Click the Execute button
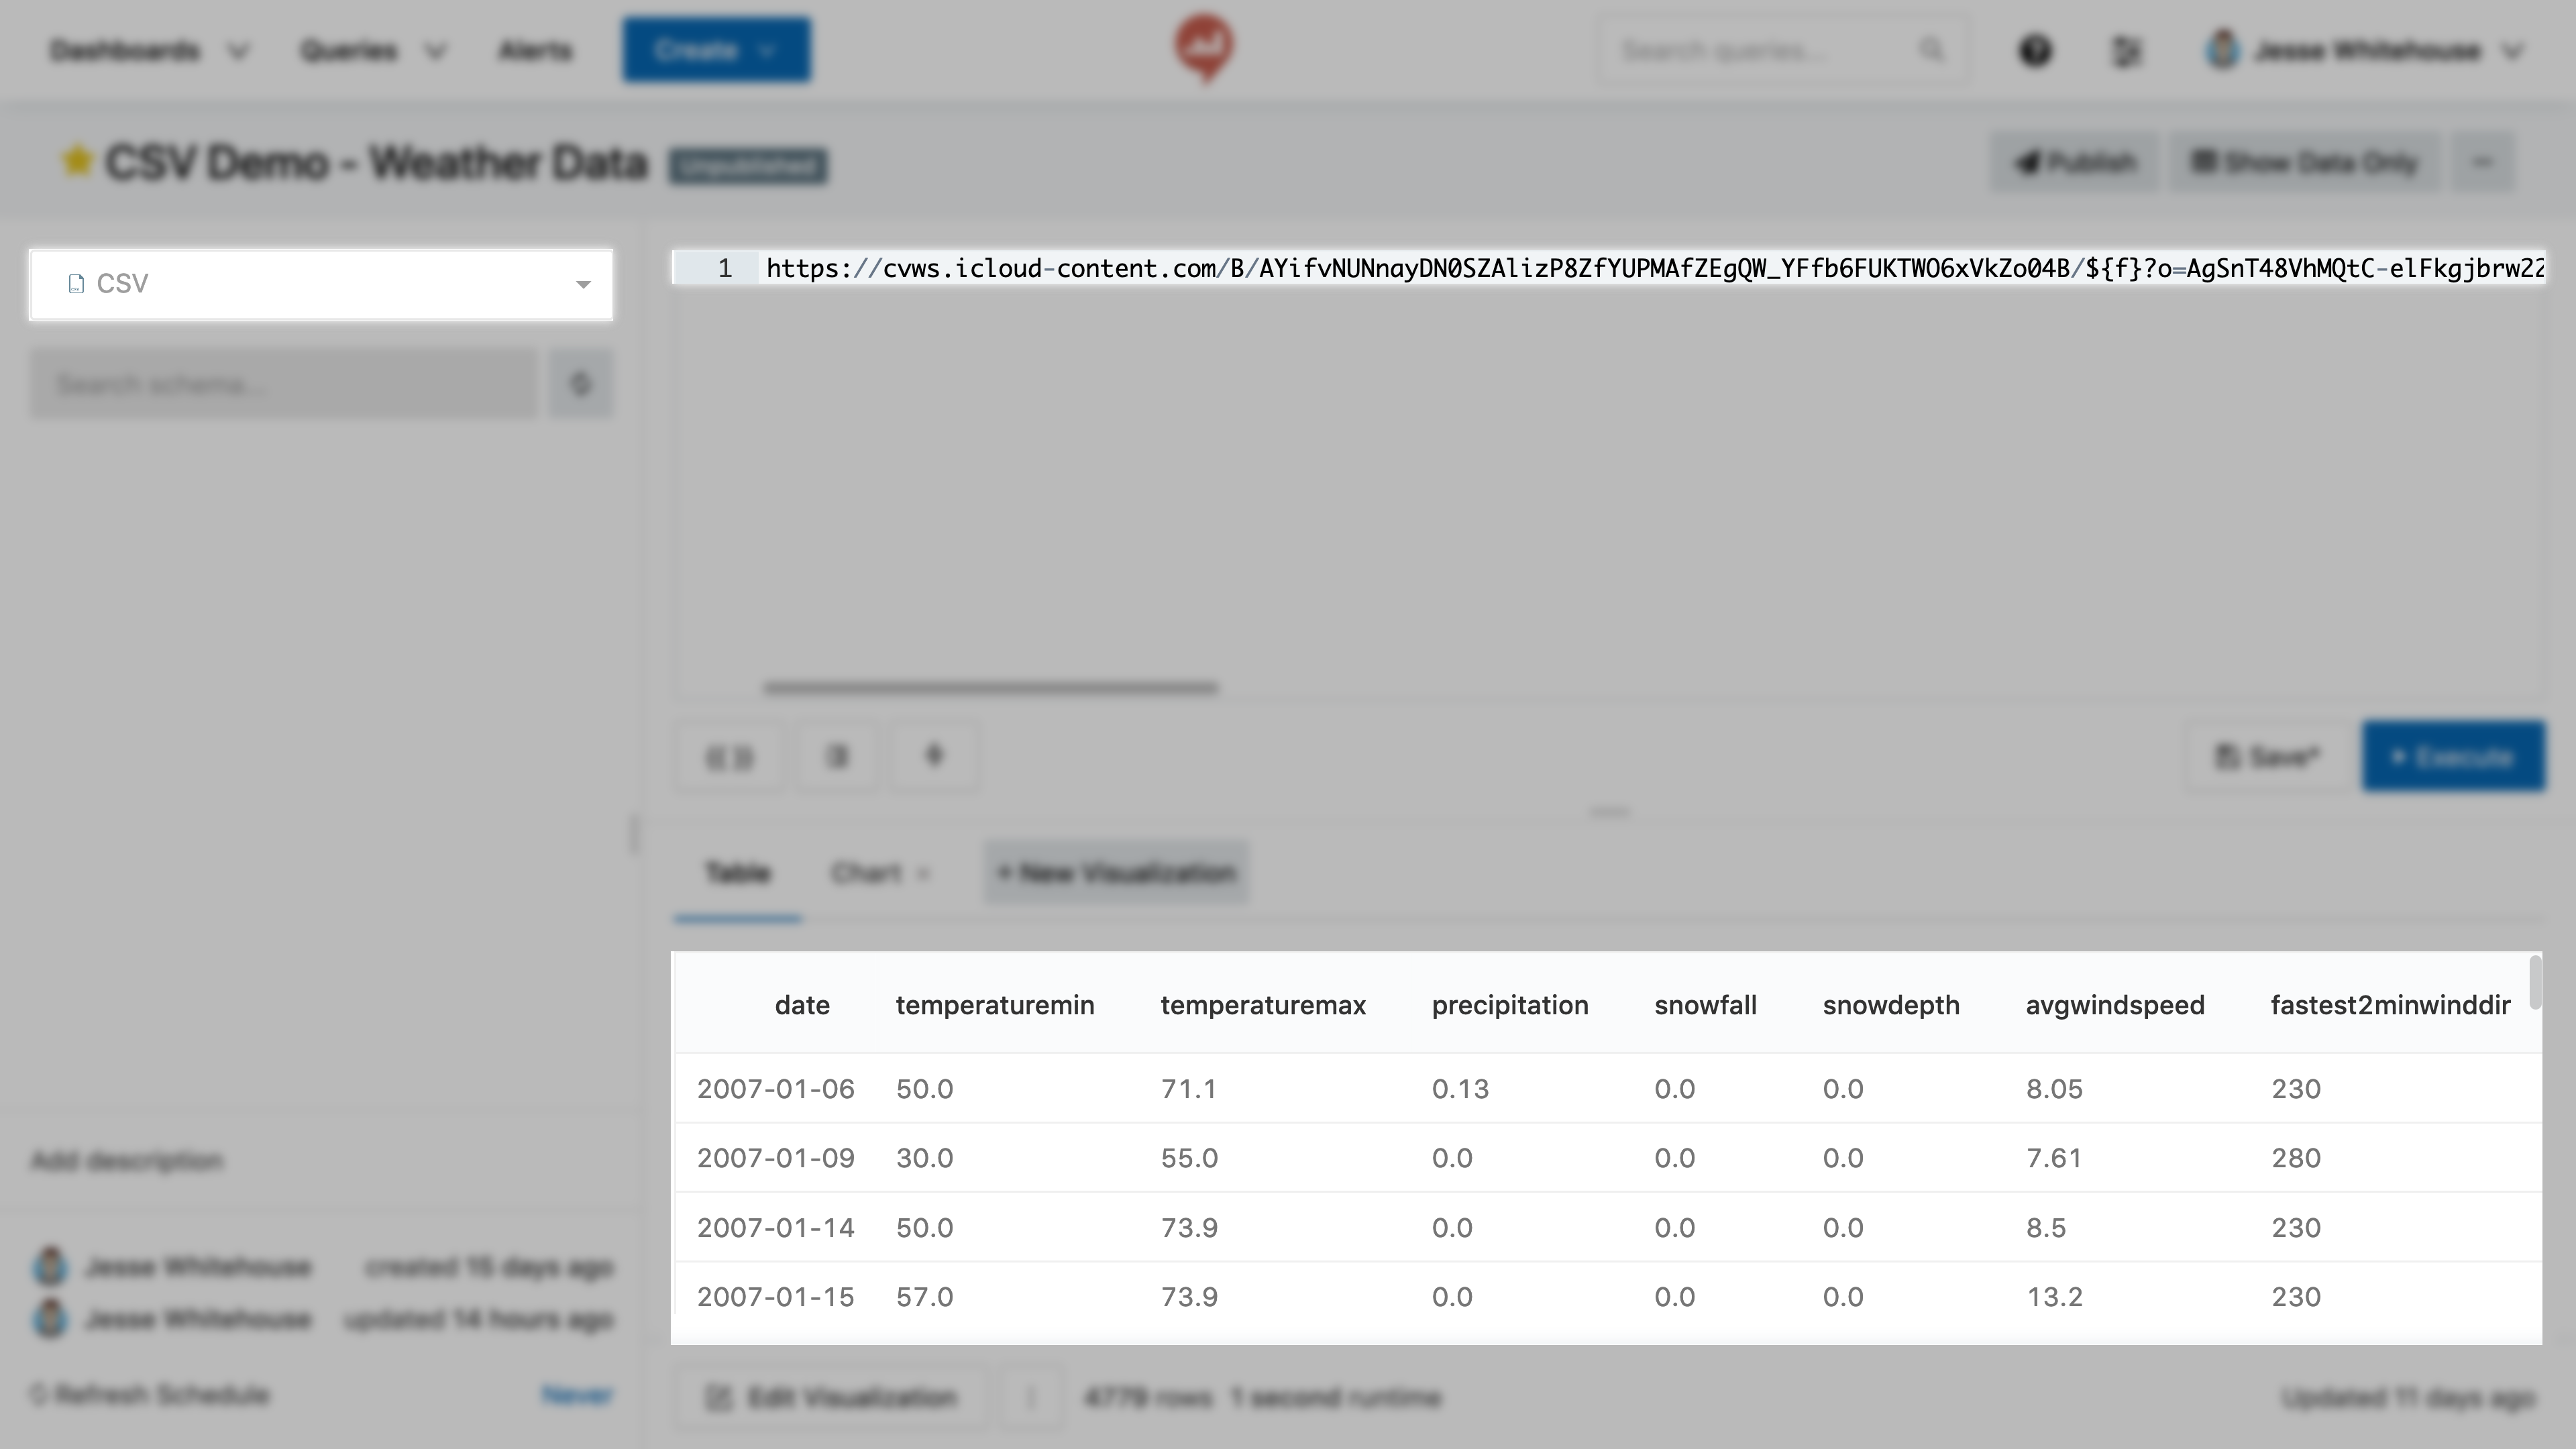The height and width of the screenshot is (1449, 2576). tap(2453, 757)
